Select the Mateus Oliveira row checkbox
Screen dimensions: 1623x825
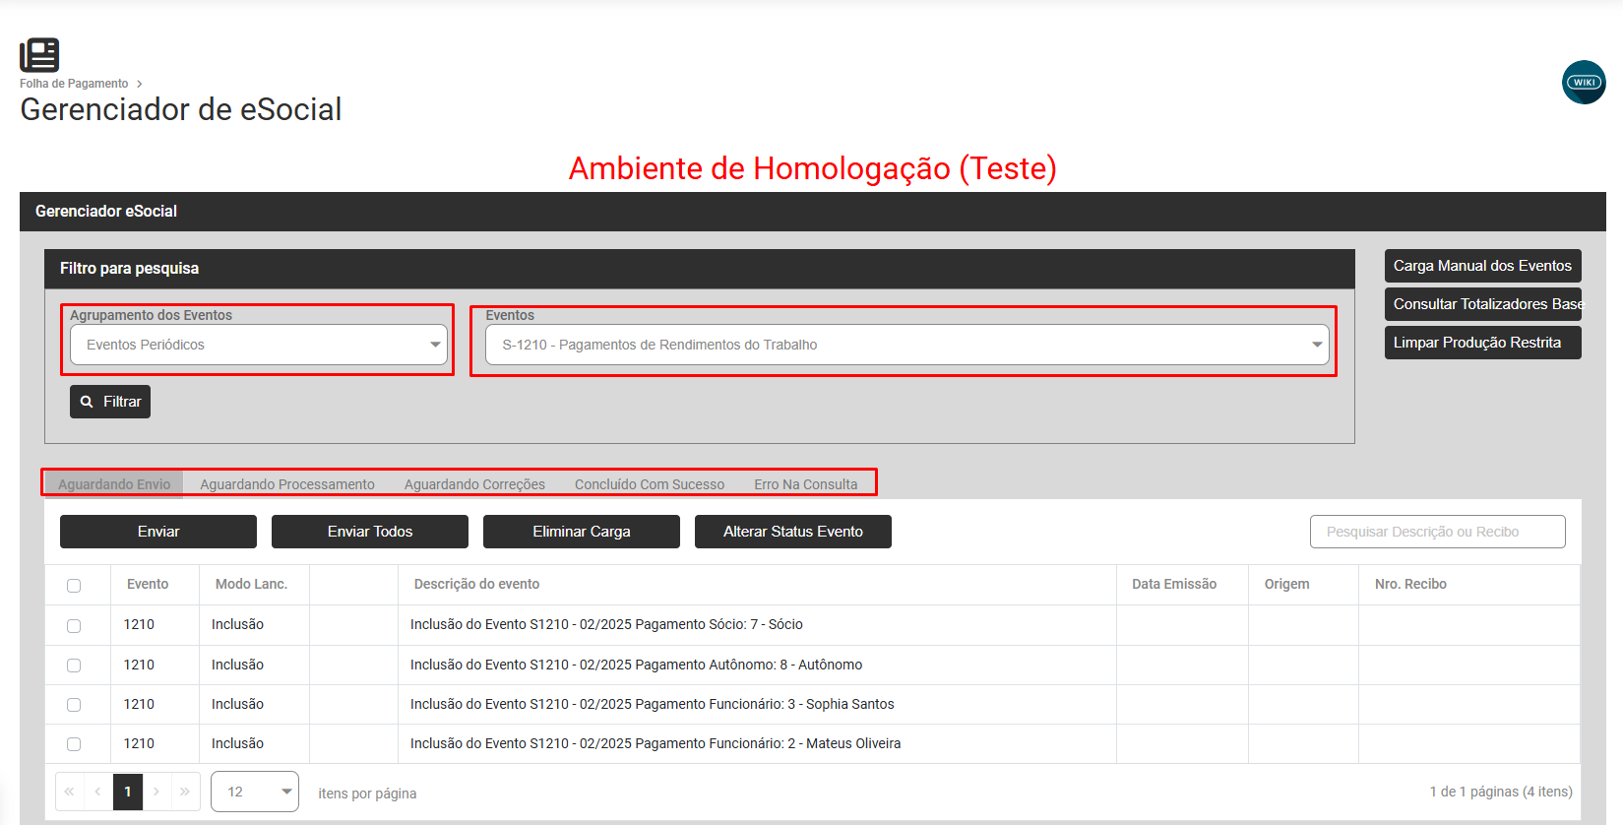pyautogui.click(x=74, y=744)
